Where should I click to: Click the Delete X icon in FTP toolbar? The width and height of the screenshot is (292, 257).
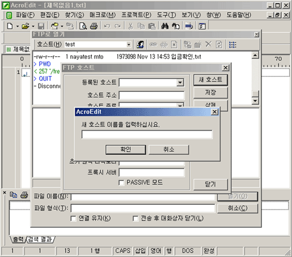[x=208, y=44]
